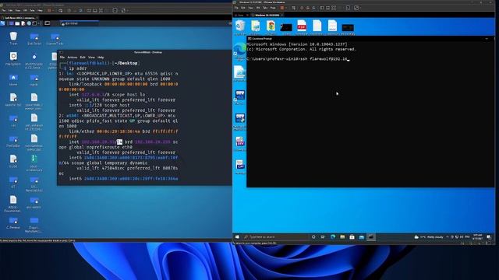Click Command Prompt icon in Windows taskbar
The width and height of the screenshot is (499, 280).
coord(371,237)
